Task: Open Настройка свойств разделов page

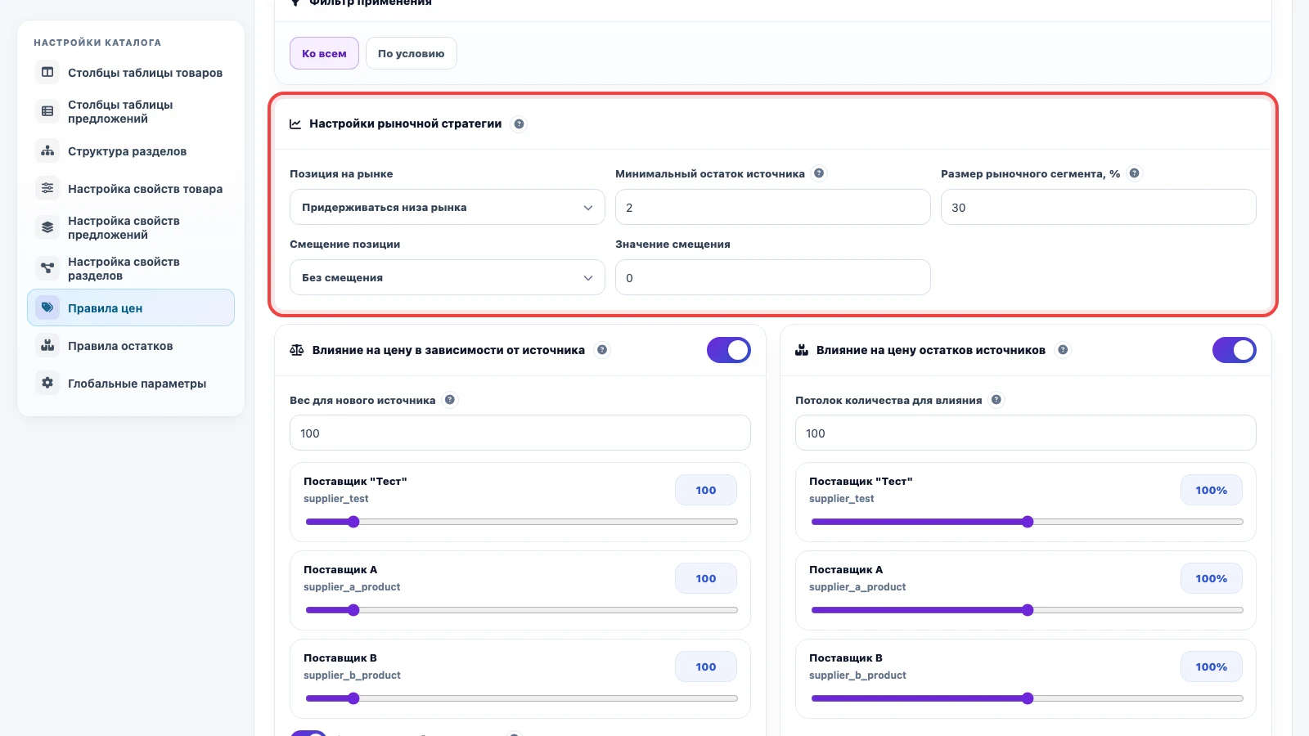Action: tap(131, 268)
